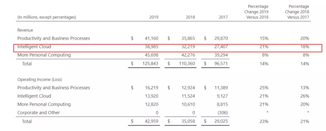Viewport: 326px width, 131px height.
Task: Click the 9,127 Intelligent Cloud operating income
Action: point(222,96)
